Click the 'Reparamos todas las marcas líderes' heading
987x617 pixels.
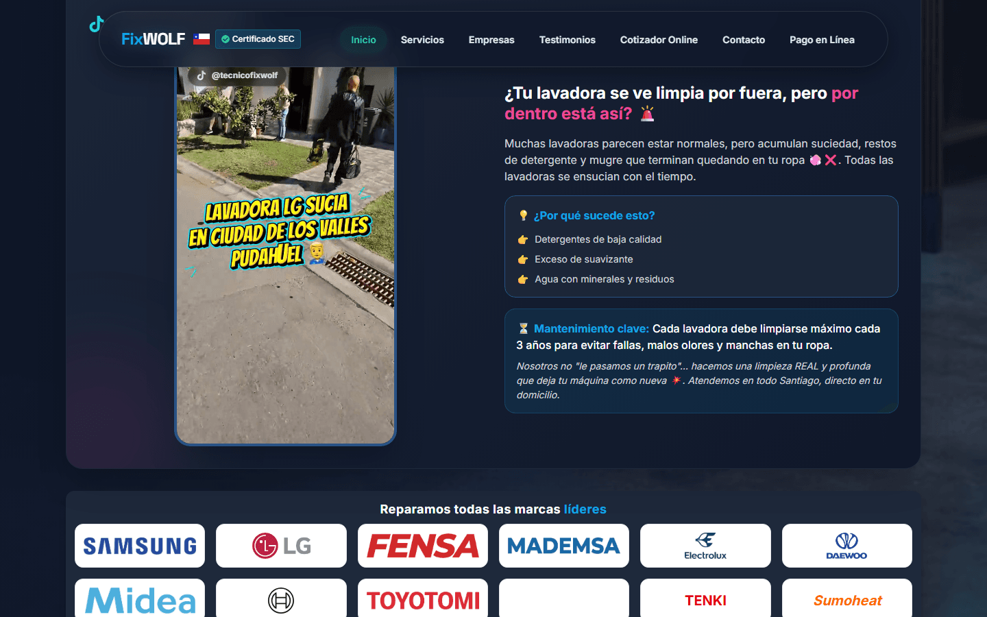[x=493, y=509]
